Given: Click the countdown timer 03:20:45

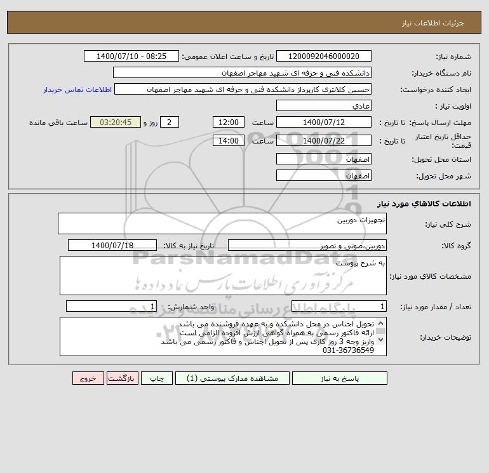Looking at the screenshot, I should [116, 123].
